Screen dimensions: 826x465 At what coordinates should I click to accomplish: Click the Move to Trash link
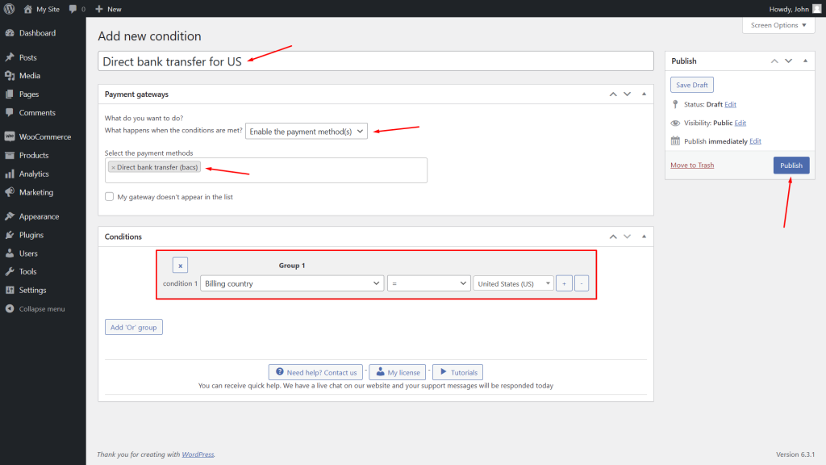(x=691, y=165)
